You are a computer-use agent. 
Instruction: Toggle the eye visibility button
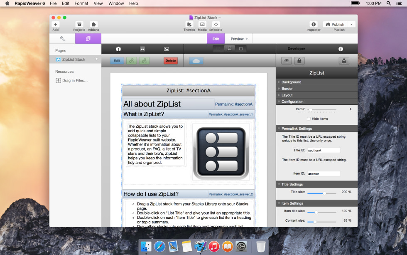click(x=287, y=61)
